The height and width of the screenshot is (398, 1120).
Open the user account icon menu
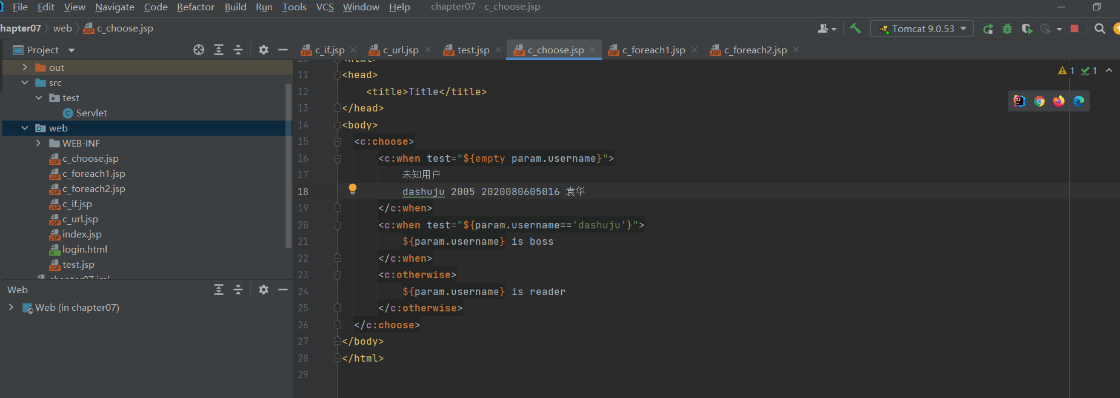(827, 28)
